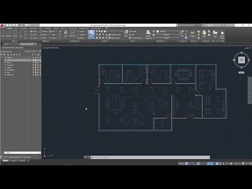
Task: Select the Dimension tool
Action: click(72, 33)
